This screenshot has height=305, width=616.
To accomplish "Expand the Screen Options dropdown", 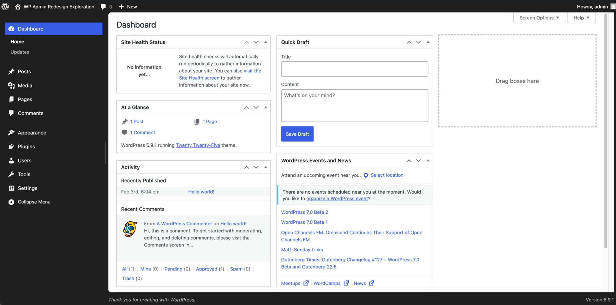I will click(x=539, y=18).
